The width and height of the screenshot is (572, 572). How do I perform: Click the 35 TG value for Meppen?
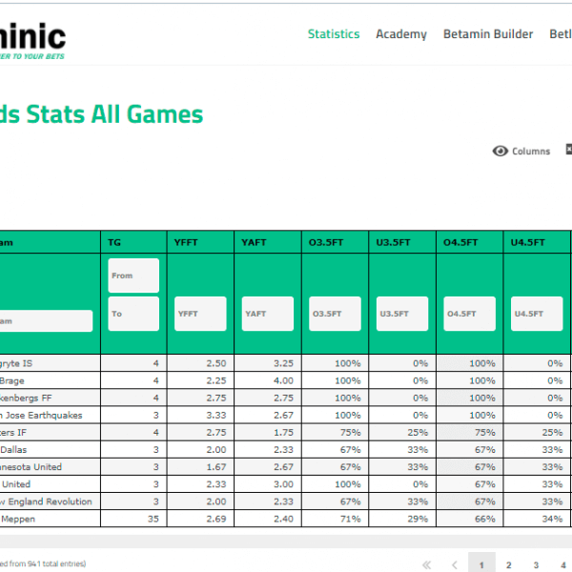(153, 519)
